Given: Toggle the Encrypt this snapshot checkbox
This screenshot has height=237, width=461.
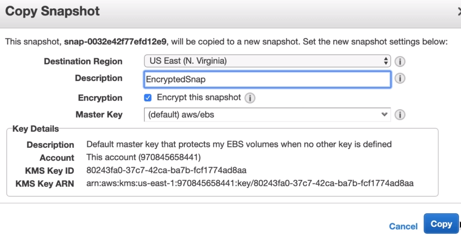Looking at the screenshot, I should (148, 97).
